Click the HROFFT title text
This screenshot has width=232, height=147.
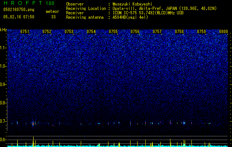pyautogui.click(x=23, y=3)
